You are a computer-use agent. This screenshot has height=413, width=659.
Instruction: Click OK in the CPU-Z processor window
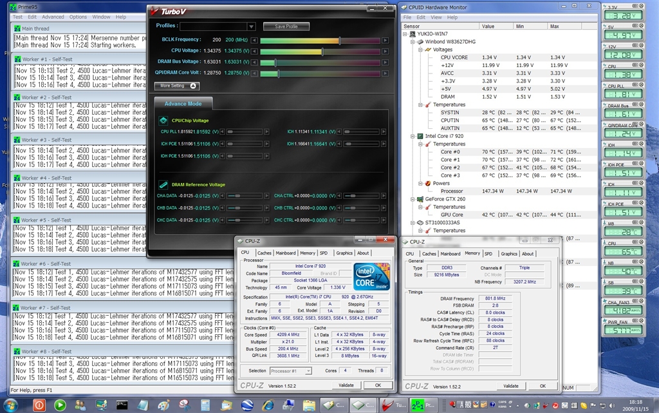coord(378,385)
